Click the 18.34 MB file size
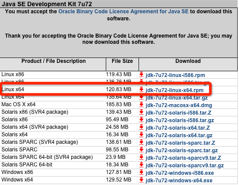 tap(117, 165)
